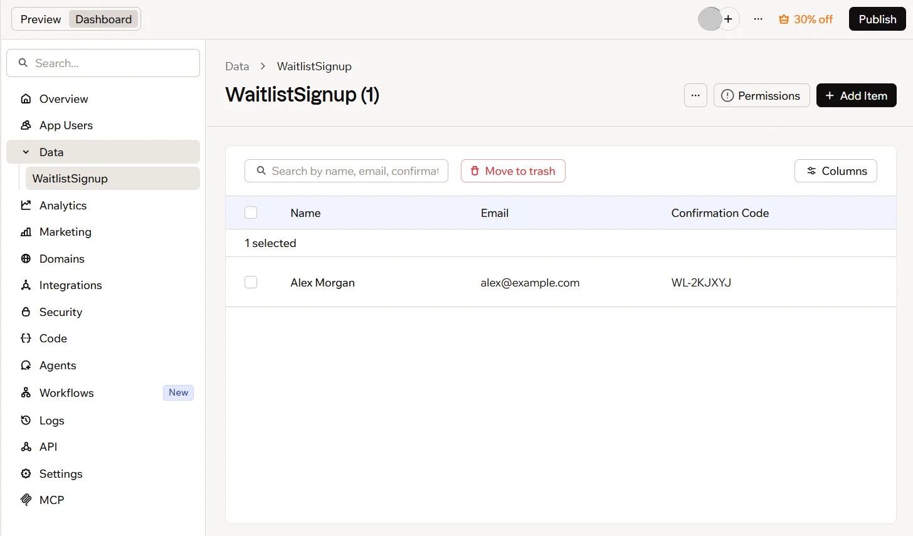Screen dimensions: 913x536
Task: Focus the sidebar Search field
Action: click(103, 63)
